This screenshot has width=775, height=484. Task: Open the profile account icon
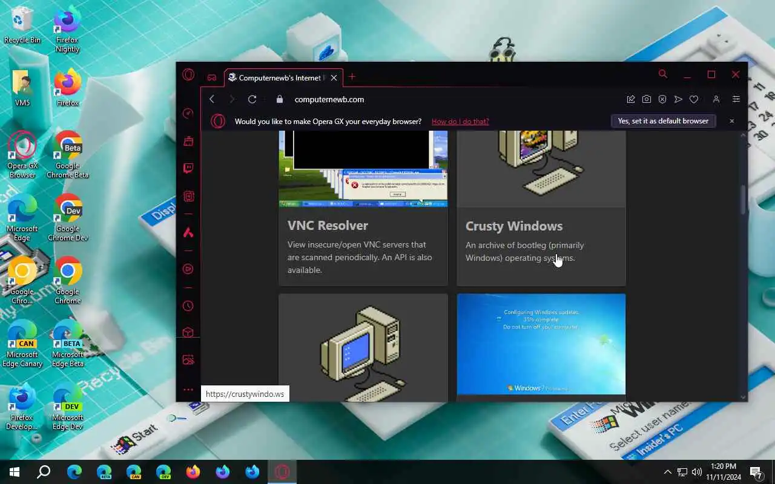click(x=716, y=99)
